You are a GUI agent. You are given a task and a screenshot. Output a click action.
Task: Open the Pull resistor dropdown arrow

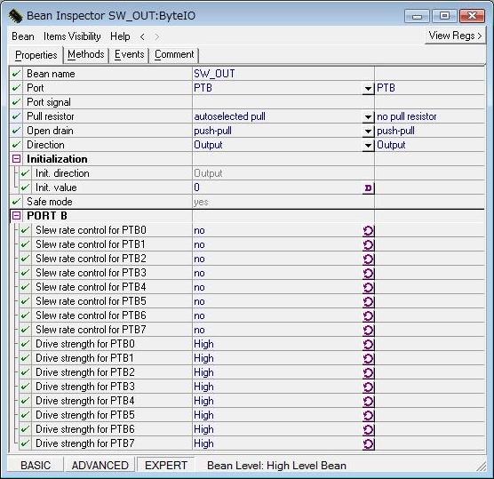pos(368,117)
